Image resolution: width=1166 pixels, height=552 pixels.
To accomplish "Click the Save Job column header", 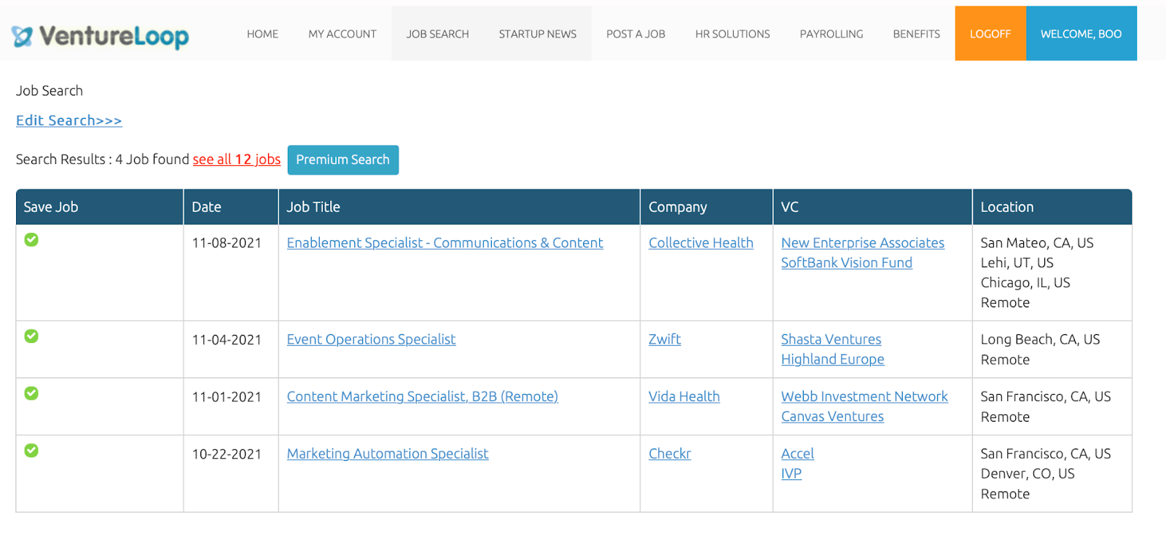I will (x=100, y=207).
